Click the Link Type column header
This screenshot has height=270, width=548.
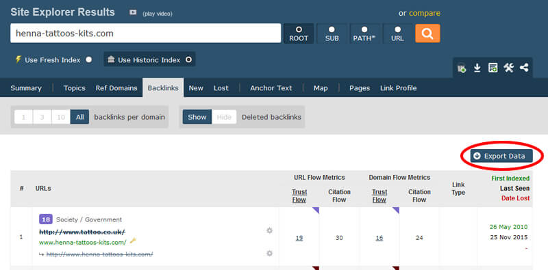(x=458, y=189)
